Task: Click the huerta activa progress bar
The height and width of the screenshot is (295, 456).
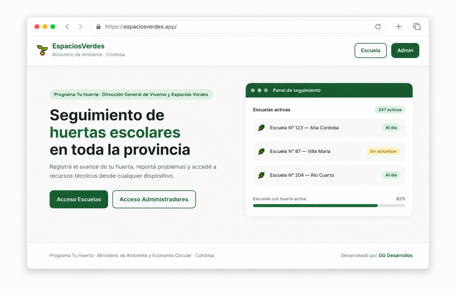Action: pos(329,206)
